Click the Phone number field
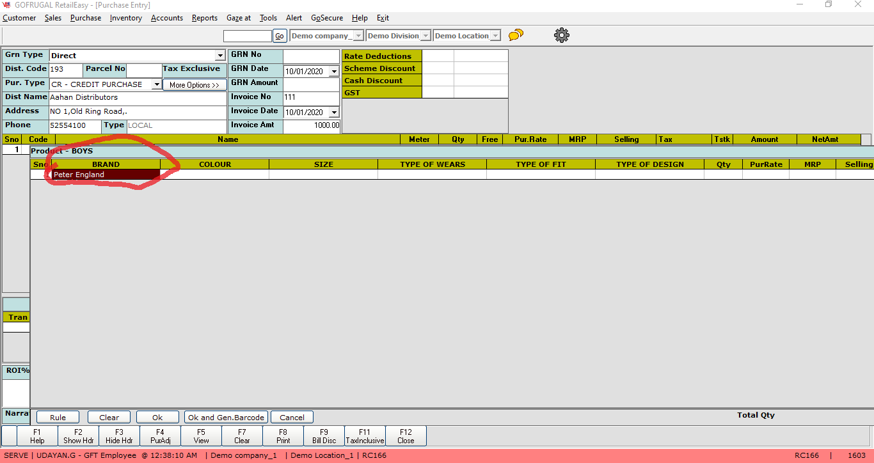The image size is (874, 463). (75, 126)
